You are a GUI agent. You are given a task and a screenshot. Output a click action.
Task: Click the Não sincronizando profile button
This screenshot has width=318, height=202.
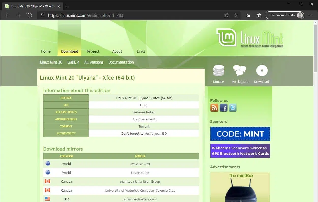(285, 15)
